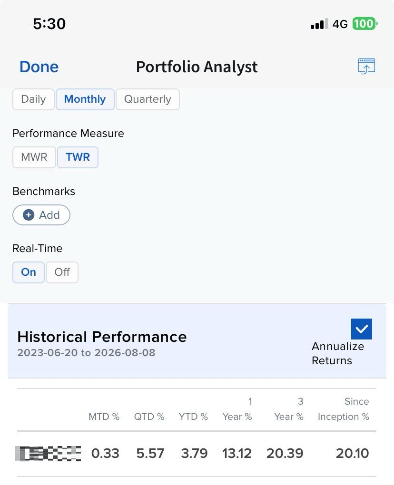Switch to Monthly frequency
Image resolution: width=394 pixels, height=485 pixels.
[85, 99]
